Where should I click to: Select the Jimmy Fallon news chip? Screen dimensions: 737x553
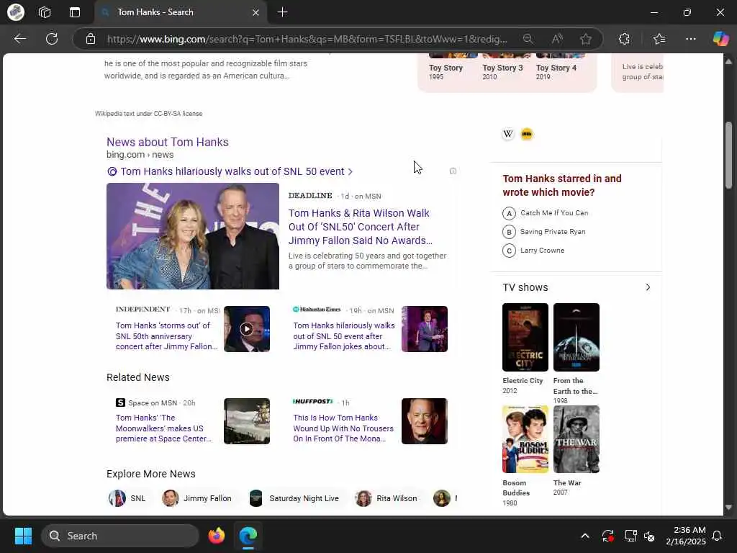[x=197, y=498]
